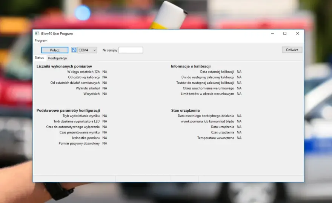Select 'Czas do automatycznego wyłączenia' label
This screenshot has height=203, width=332.
point(73,127)
